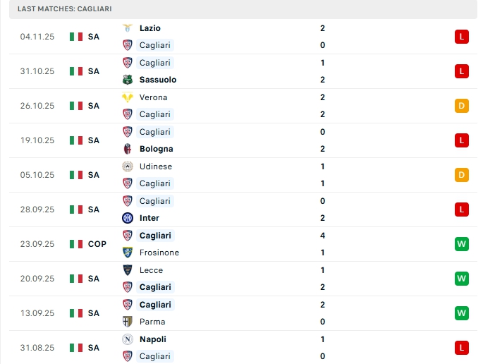Click the Parma team crest icon
Viewport: 483px width, 364px height.
coord(128,322)
